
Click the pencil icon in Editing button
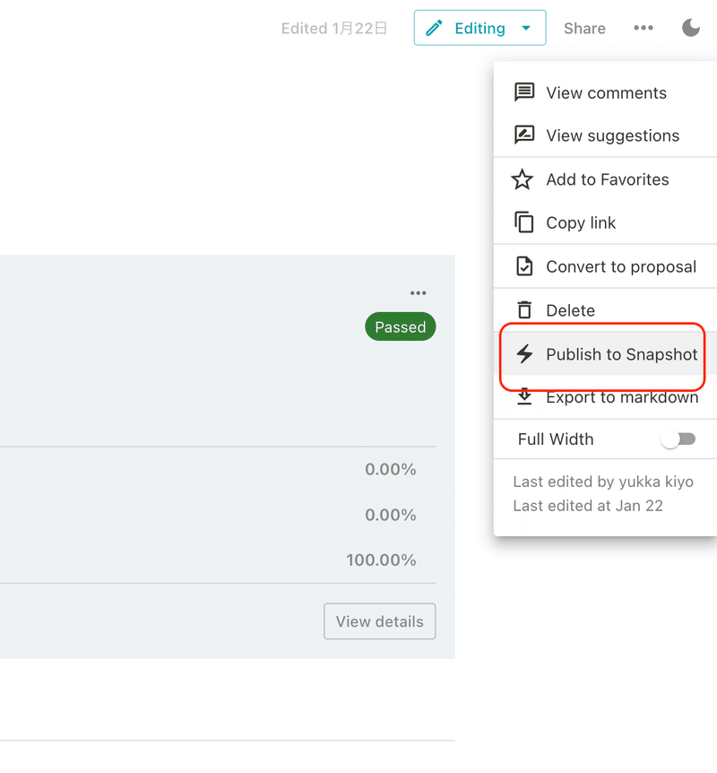click(434, 28)
